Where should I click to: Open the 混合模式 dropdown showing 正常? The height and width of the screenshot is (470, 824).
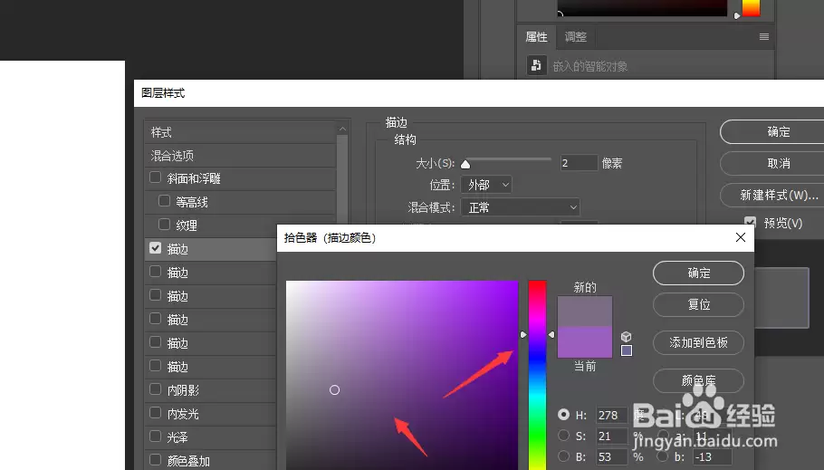[521, 207]
